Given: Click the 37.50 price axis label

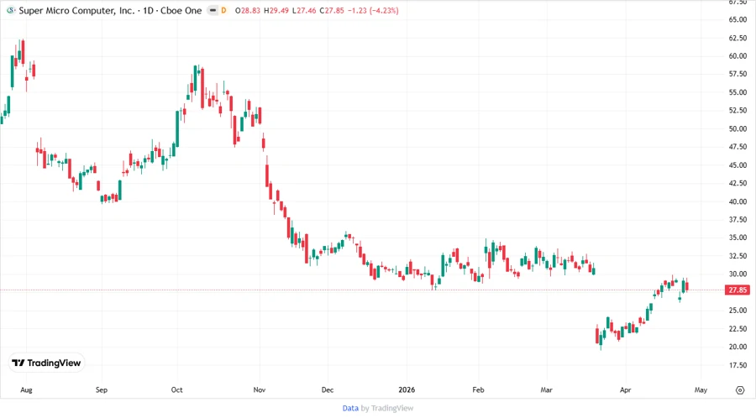Looking at the screenshot, I should [738, 220].
